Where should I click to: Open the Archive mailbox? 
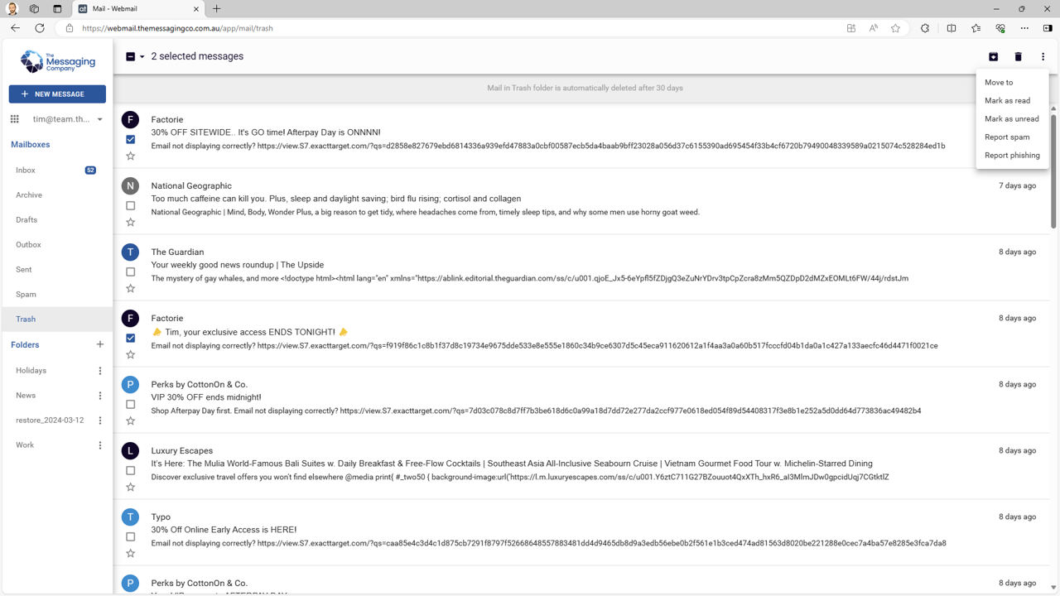[57, 195]
